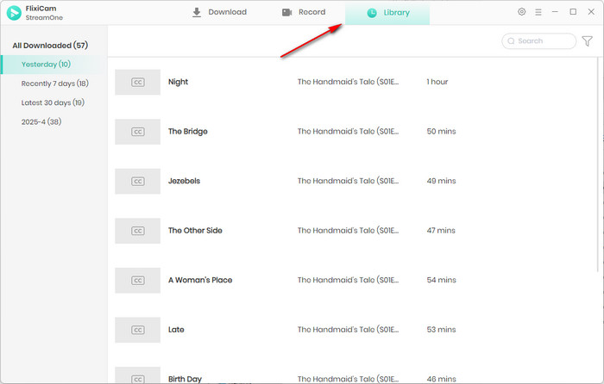
Task: Click the 50 mins duration
Action: point(441,132)
